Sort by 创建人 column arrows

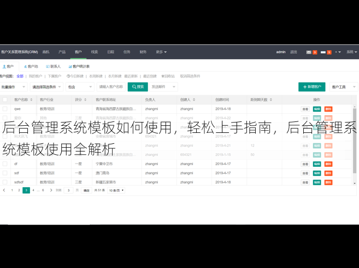pos(194,100)
